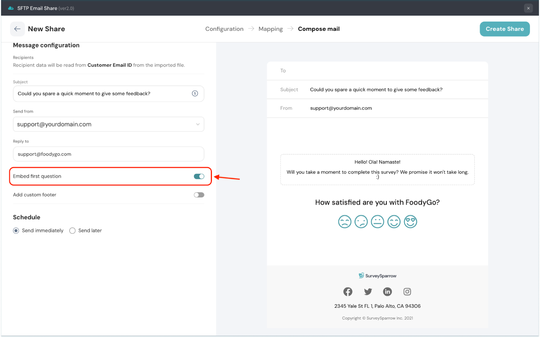540x338 pixels.
Task: Click the Reply to email field
Action: click(x=108, y=154)
